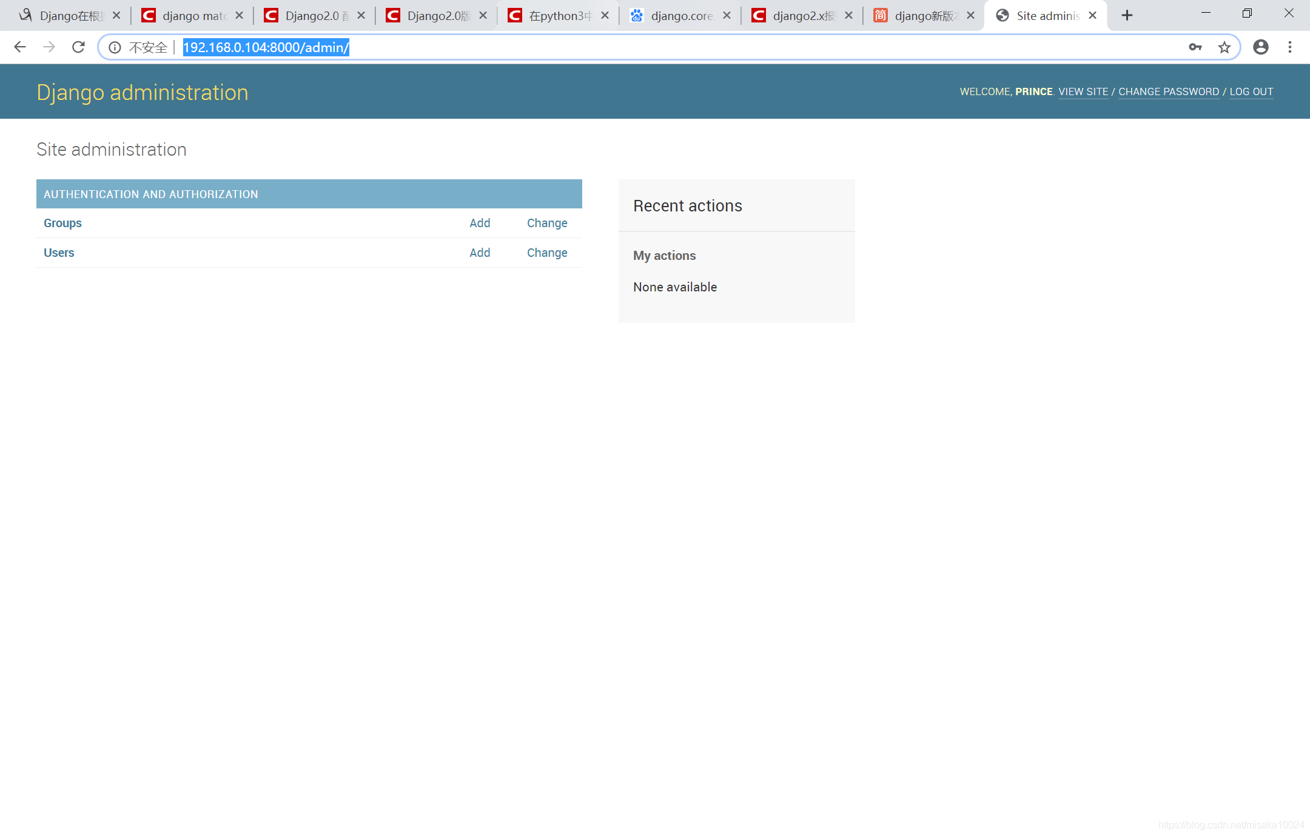Click the browser back arrow icon
Viewport: 1310px width, 836px height.
(x=20, y=47)
